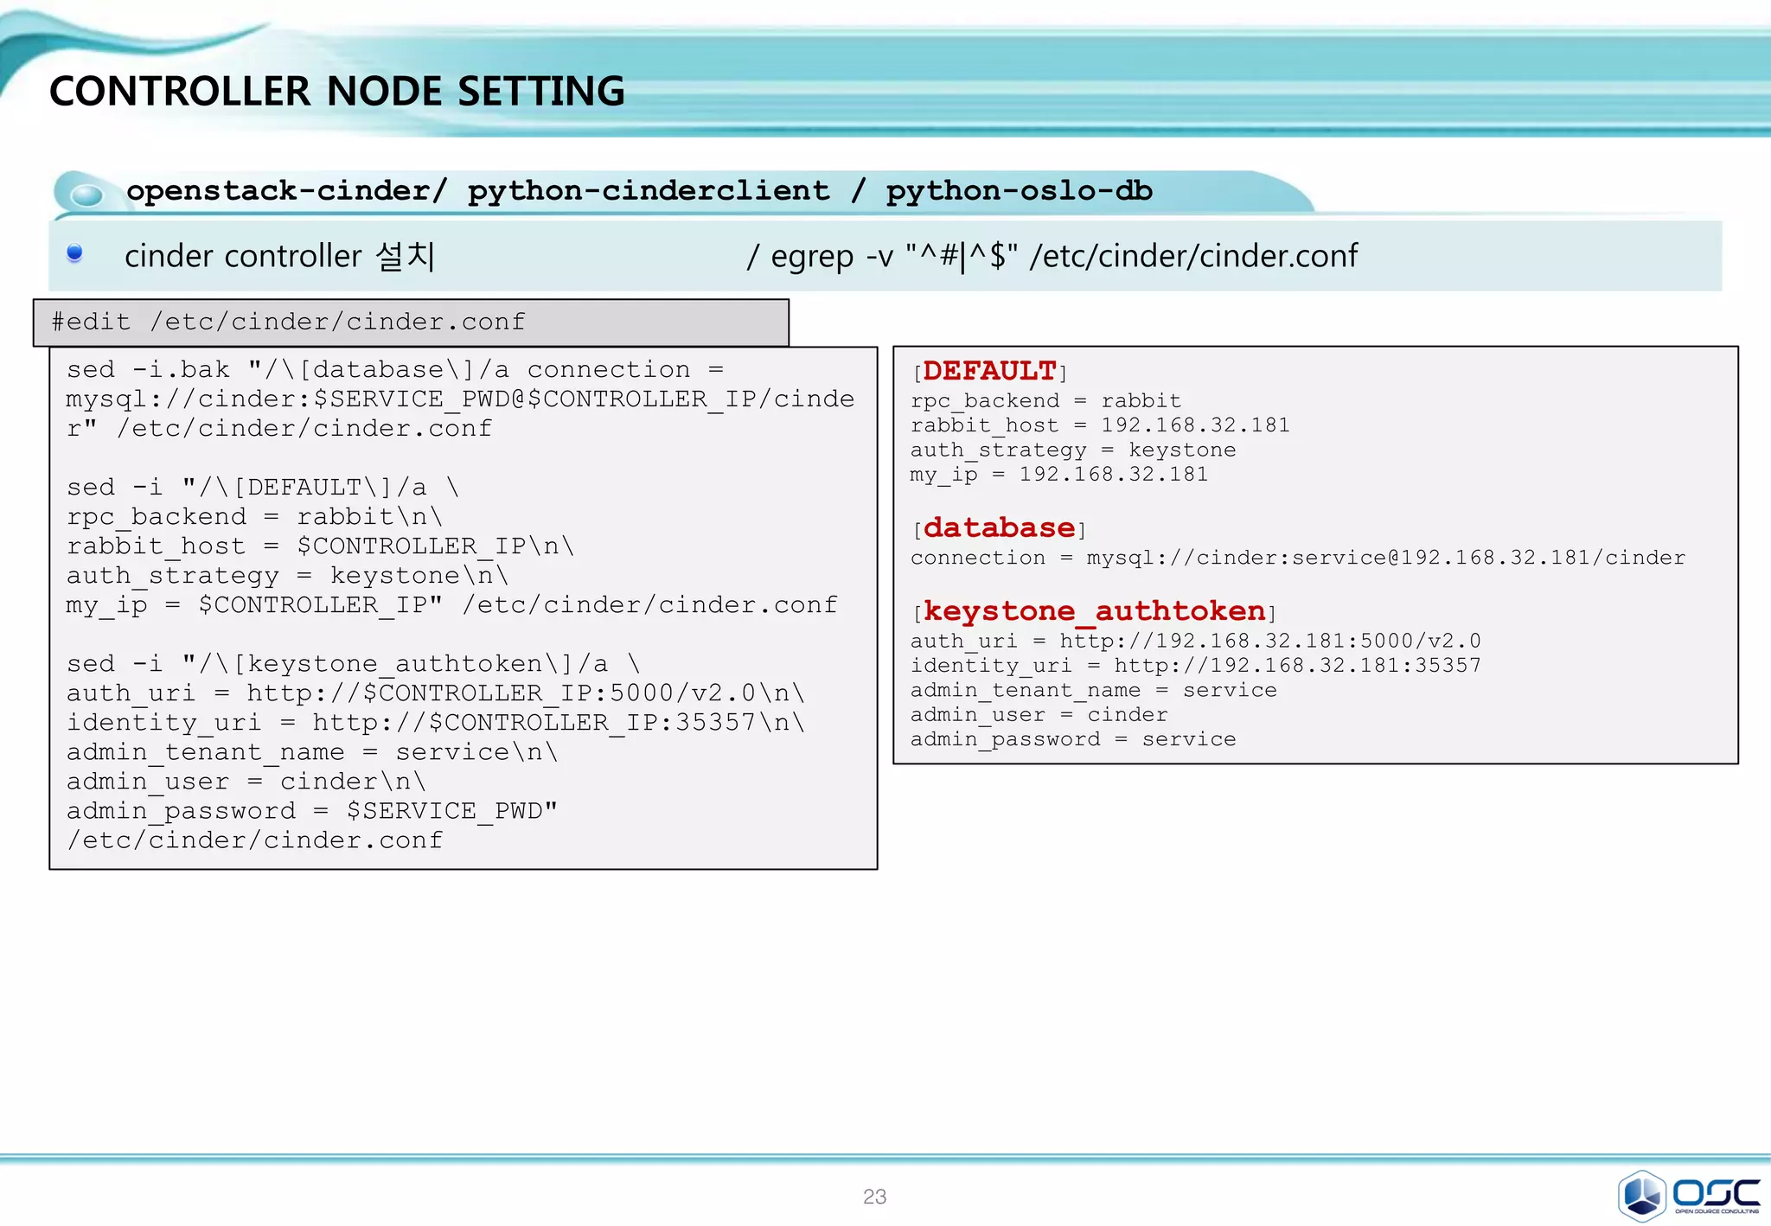Viewport: 1771px width, 1226px height.
Task: Click the CONTROLLER NODE SETTING title
Action: pyautogui.click(x=336, y=92)
